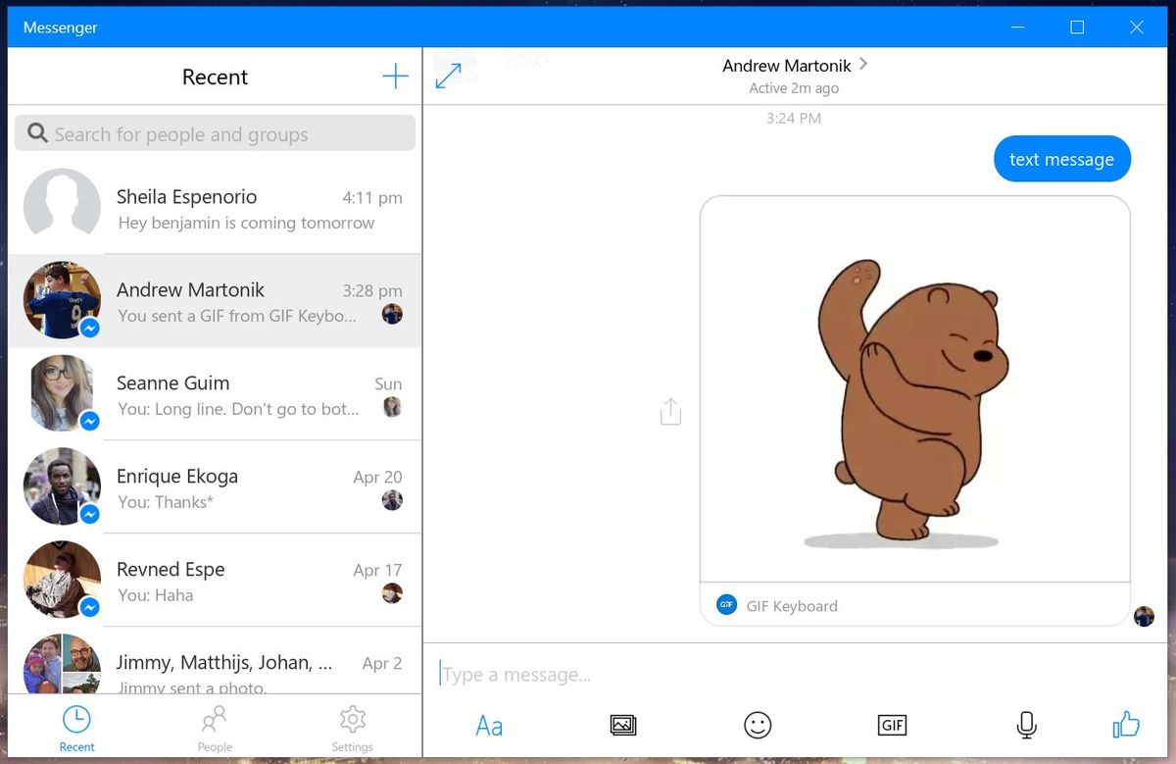The height and width of the screenshot is (764, 1176).
Task: Click the message input field
Action: [686, 674]
